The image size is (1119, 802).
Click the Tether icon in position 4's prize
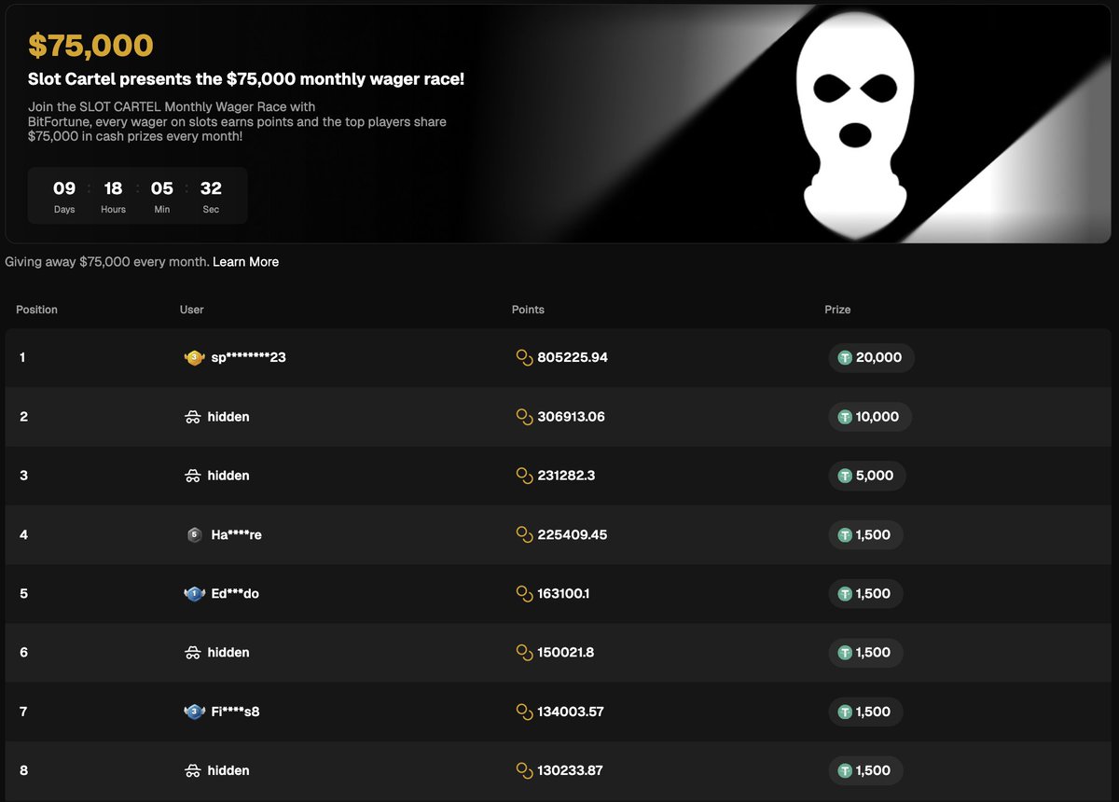click(845, 534)
